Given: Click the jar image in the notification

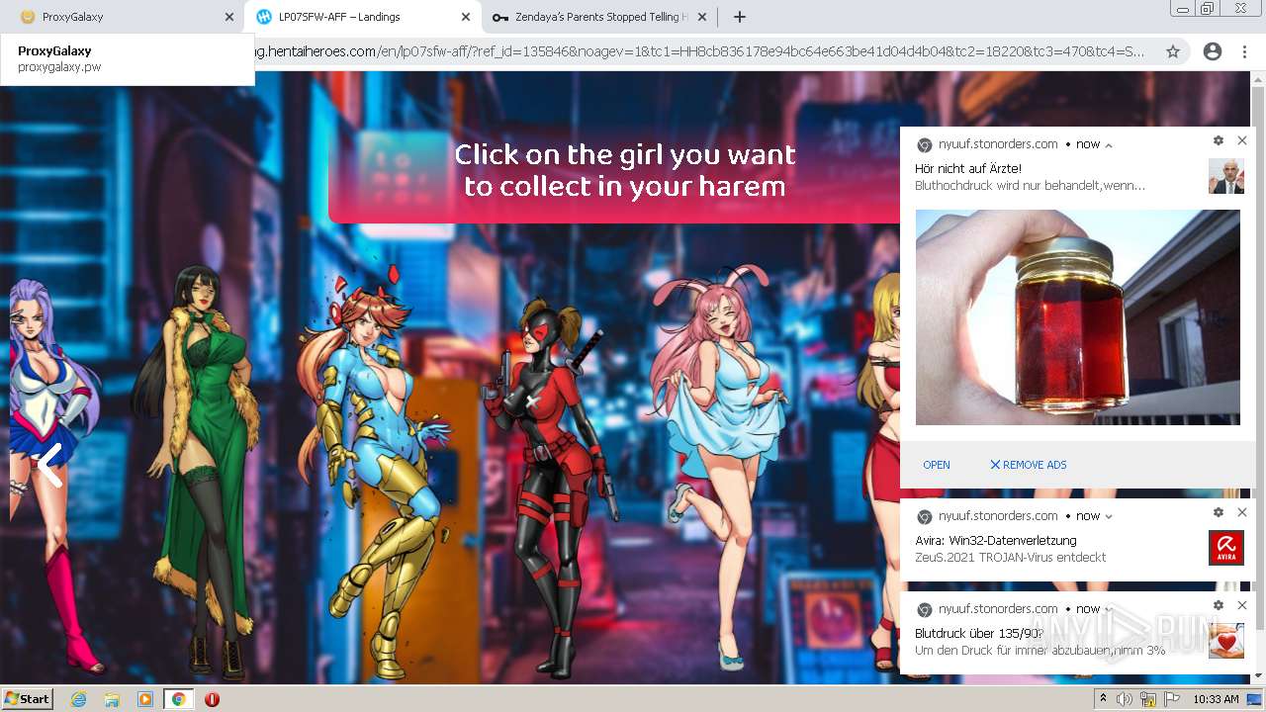Looking at the screenshot, I should 1077,317.
